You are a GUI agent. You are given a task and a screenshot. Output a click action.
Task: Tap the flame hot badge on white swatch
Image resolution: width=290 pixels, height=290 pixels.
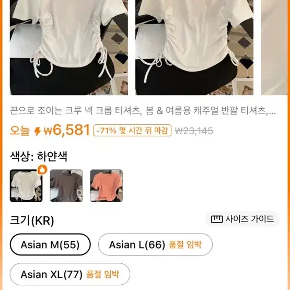42,170
